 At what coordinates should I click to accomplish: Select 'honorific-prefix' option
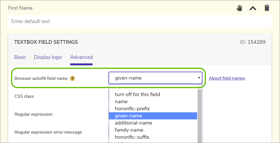click(x=132, y=109)
